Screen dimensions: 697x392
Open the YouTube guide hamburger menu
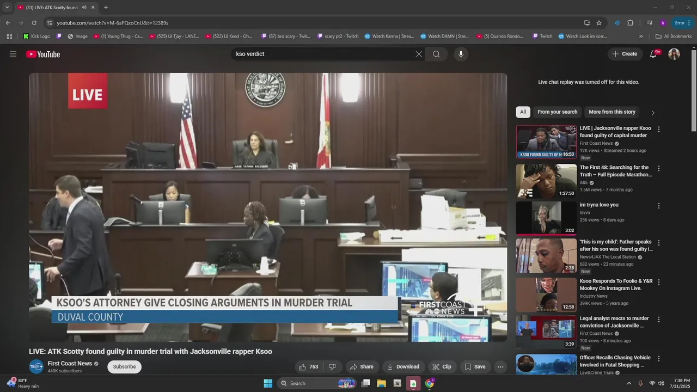[13, 54]
